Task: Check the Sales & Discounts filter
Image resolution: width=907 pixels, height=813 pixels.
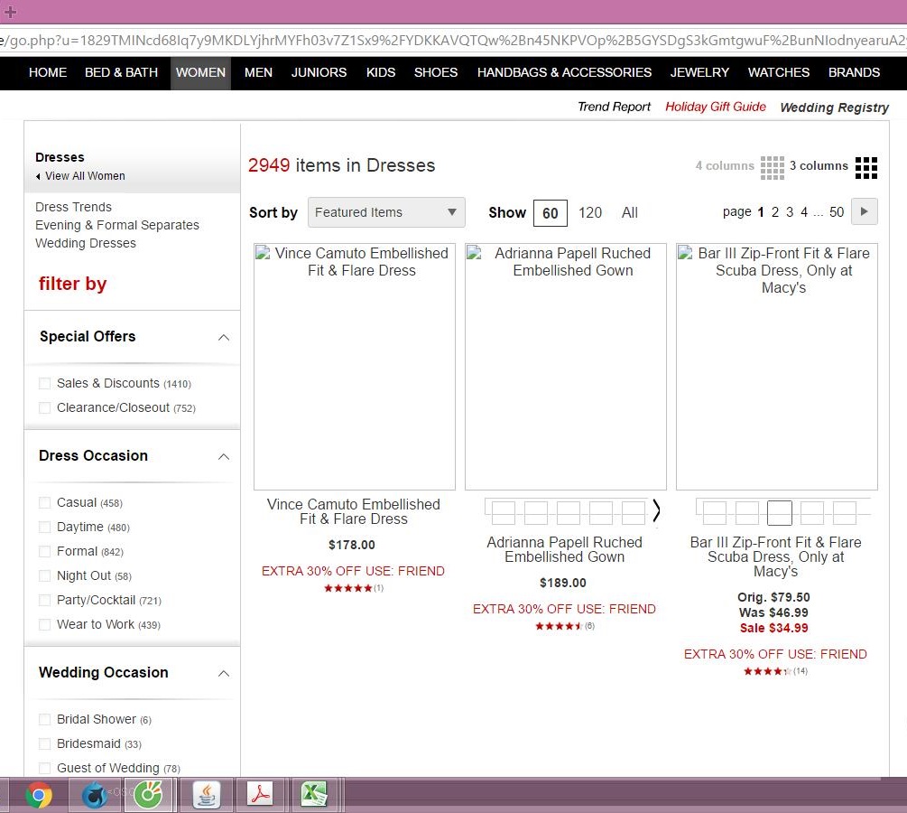Action: point(45,384)
